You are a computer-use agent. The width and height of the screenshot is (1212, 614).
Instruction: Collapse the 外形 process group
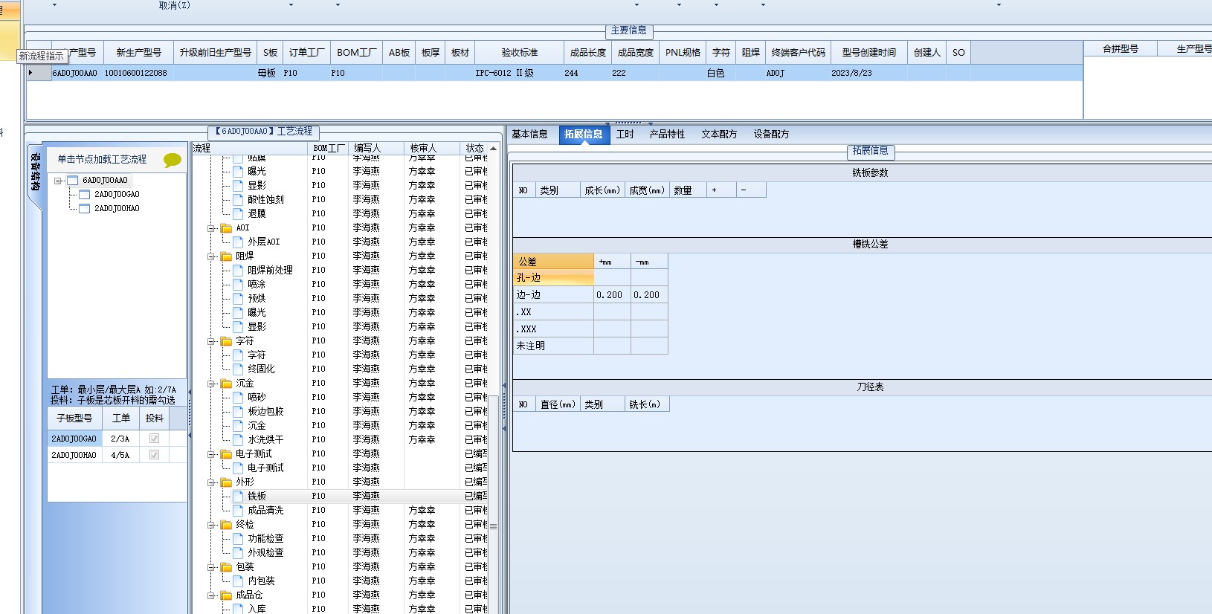pyautogui.click(x=212, y=482)
